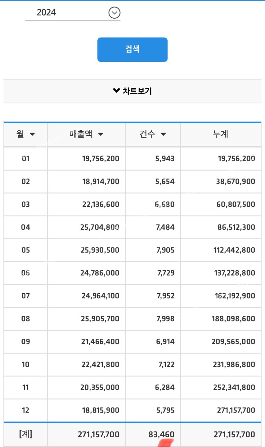Click the 231,986,800 cumulative value
265x447 pixels.
pos(234,364)
